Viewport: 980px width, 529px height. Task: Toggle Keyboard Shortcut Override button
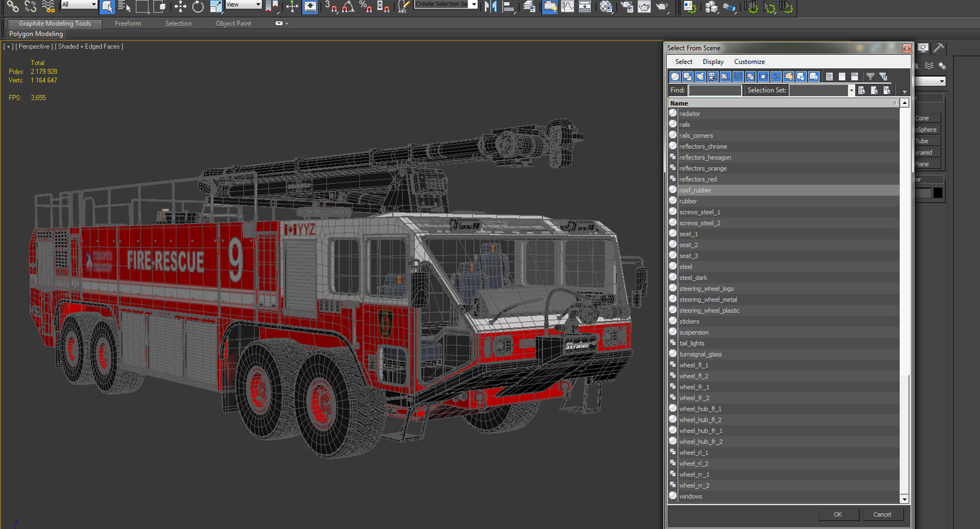click(x=310, y=7)
